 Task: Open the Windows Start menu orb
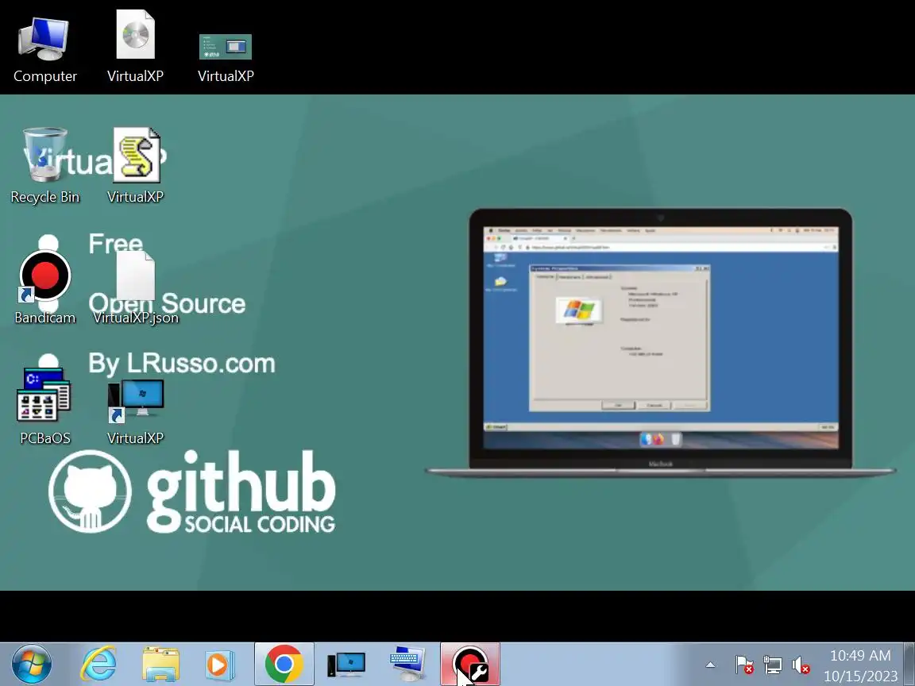coord(32,665)
